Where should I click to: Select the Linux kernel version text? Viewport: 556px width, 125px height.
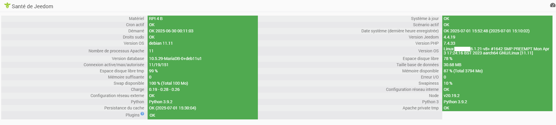[x=496, y=51]
